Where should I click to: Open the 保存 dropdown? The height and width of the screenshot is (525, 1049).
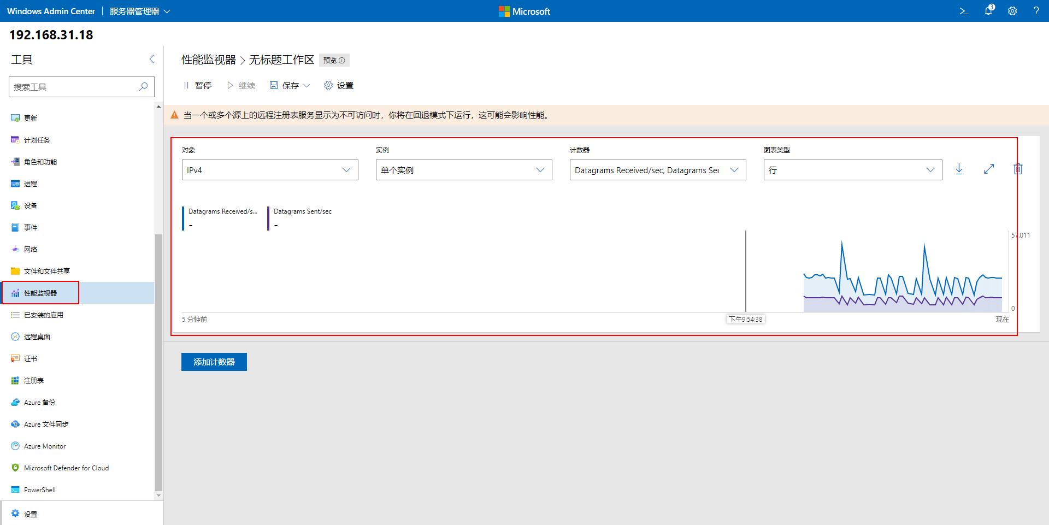[x=290, y=85]
